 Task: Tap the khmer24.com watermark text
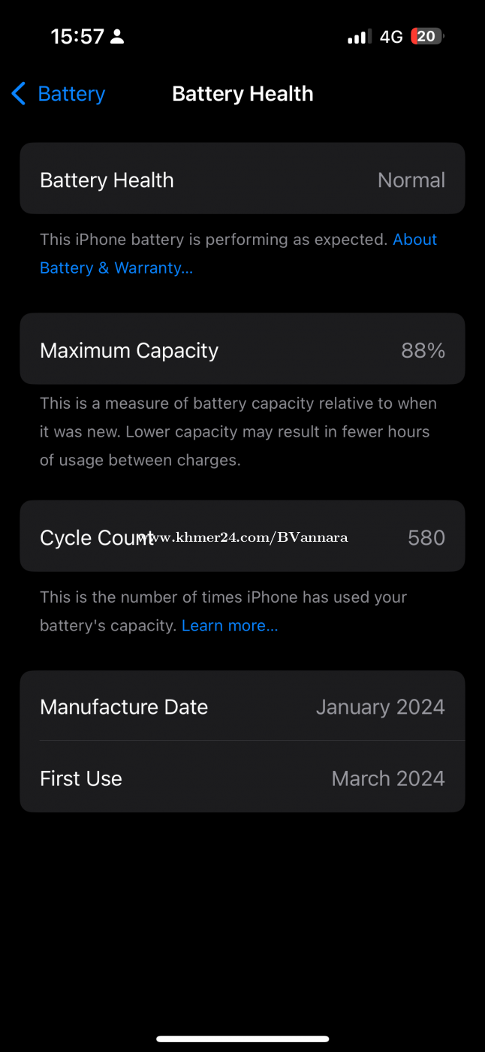click(x=244, y=537)
